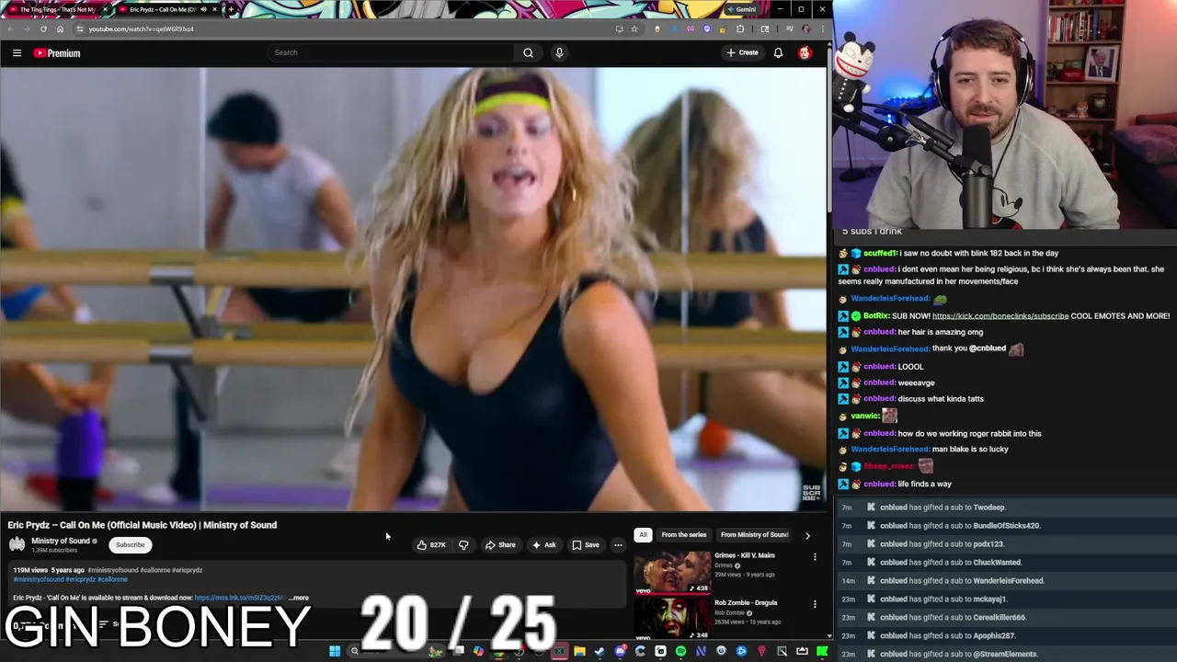Click the Ministry of Sound channel name
1177x662 pixels.
61,541
